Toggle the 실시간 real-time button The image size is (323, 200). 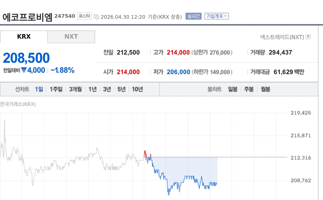coord(194,16)
